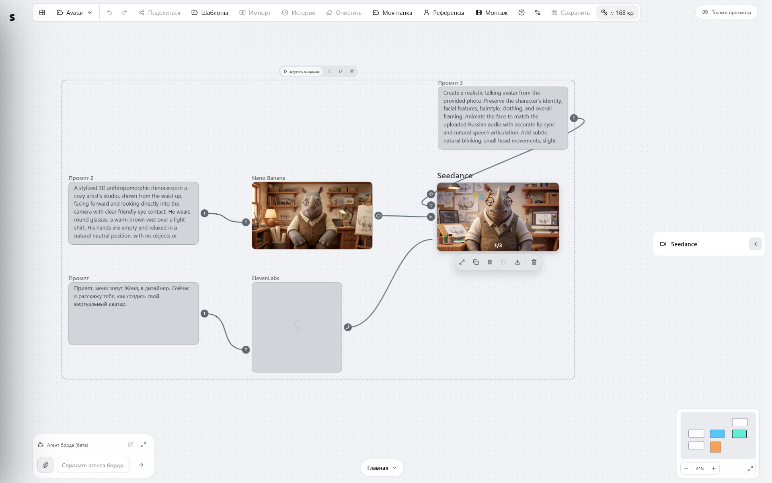772x483 pixels.
Task: Click Seedance palette input connector
Action: [x=431, y=194]
